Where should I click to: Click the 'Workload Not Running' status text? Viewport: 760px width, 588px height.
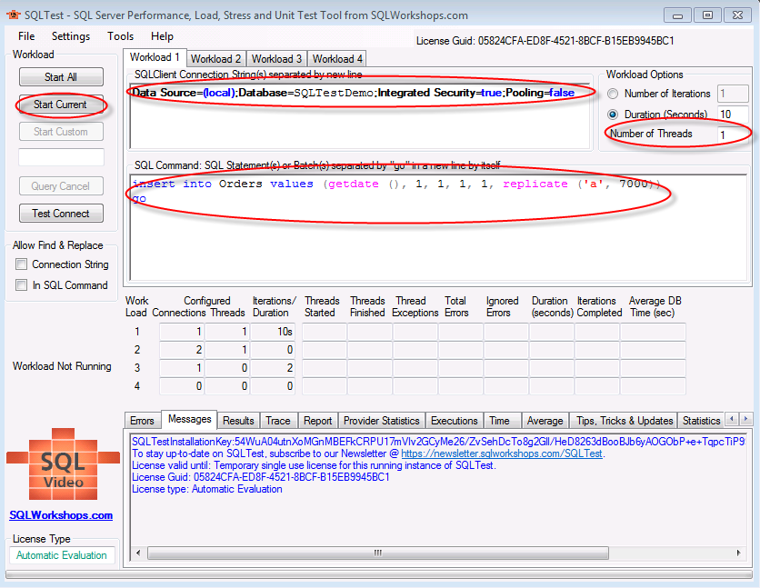62,366
